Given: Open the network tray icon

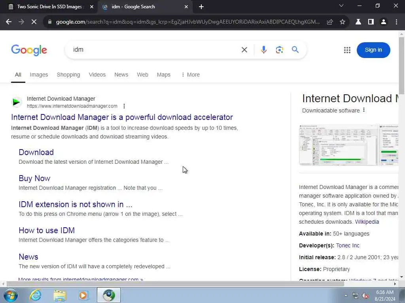Looking at the screenshot, I should click(356, 296).
